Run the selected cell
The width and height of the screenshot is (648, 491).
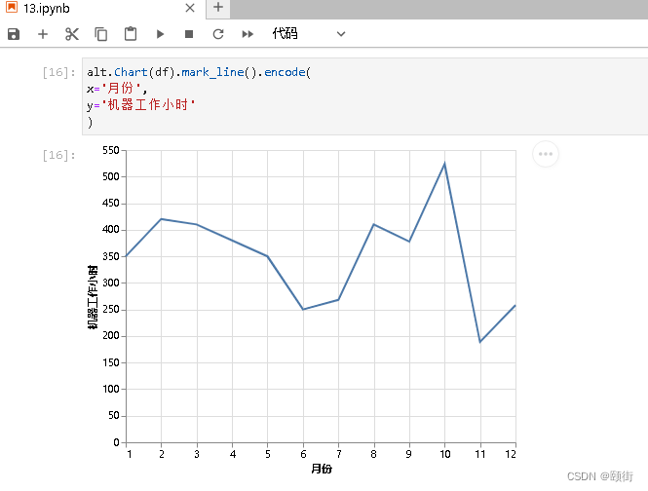coord(160,34)
